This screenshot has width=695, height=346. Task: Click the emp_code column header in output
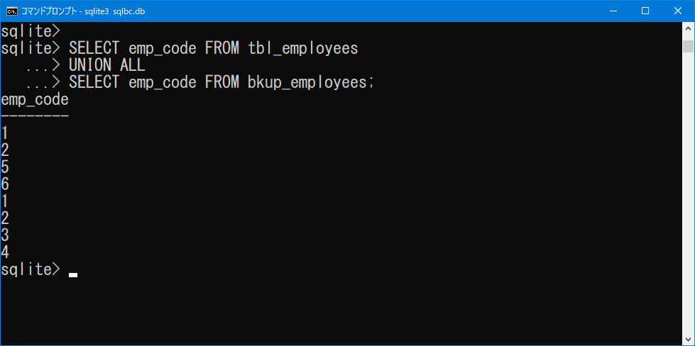pyautogui.click(x=35, y=101)
